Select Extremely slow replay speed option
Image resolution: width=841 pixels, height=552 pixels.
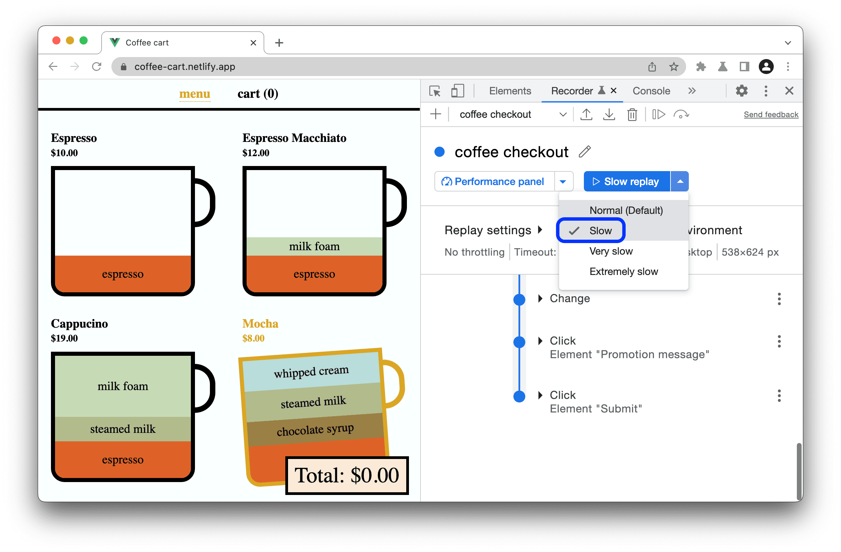coord(624,271)
